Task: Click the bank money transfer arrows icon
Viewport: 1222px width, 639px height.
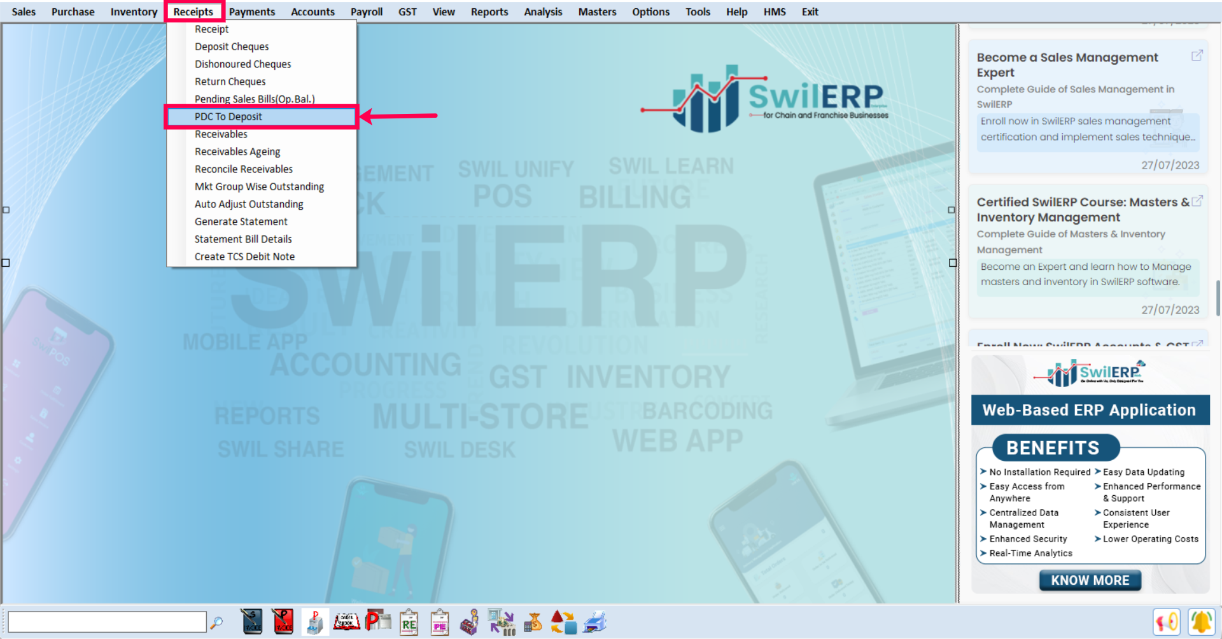Action: coord(502,622)
